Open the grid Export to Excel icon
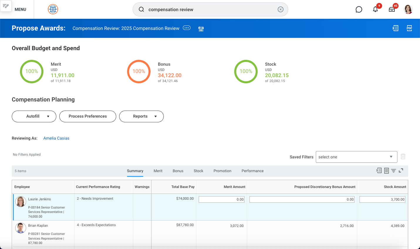Screen dimensions: 420x249 (379, 170)
